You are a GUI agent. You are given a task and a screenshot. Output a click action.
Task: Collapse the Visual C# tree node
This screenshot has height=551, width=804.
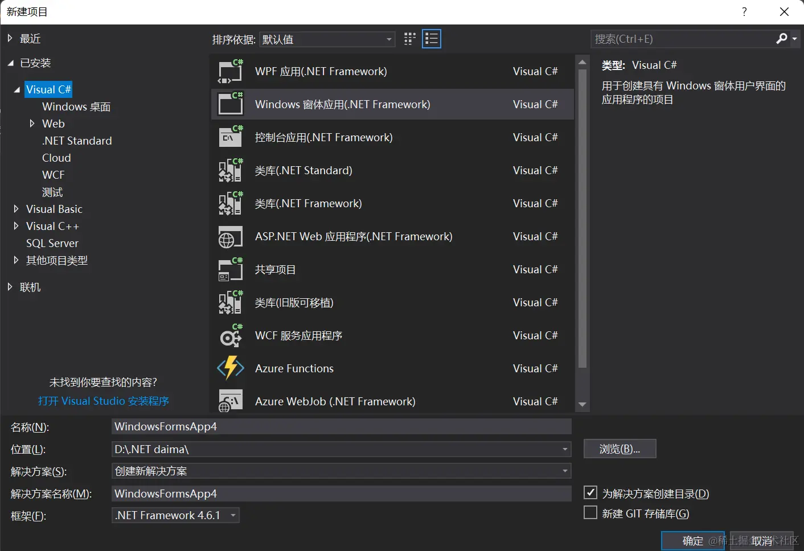click(x=17, y=89)
